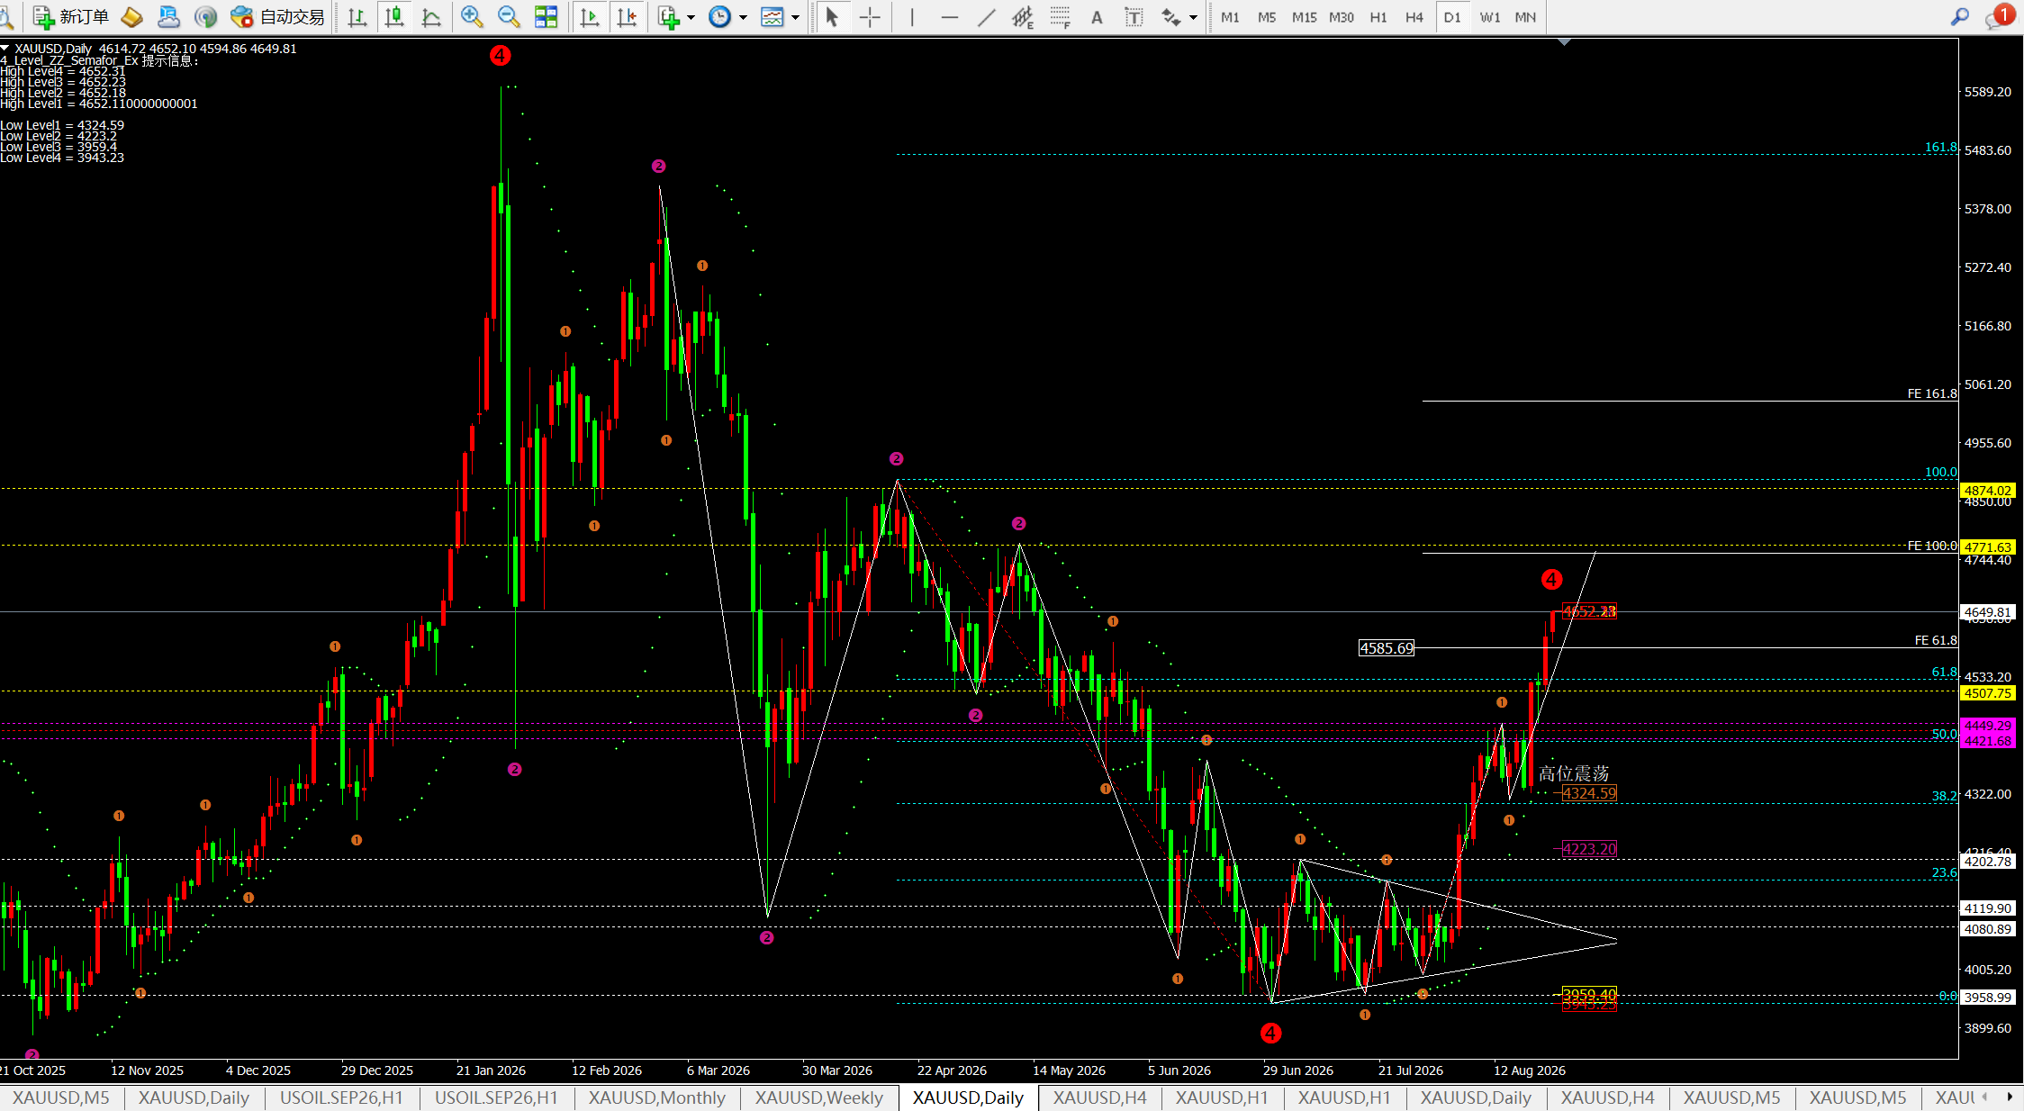Toggle chart auto scroll
This screenshot has height=1111, width=2024.
(x=590, y=16)
